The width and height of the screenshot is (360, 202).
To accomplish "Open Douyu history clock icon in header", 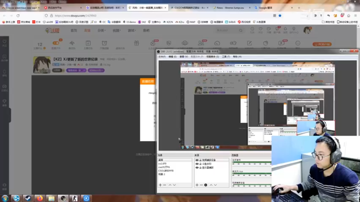I will (x=252, y=29).
